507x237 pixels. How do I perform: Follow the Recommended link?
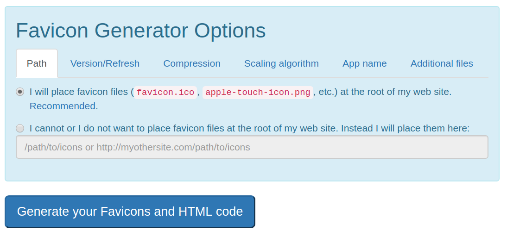[63, 106]
